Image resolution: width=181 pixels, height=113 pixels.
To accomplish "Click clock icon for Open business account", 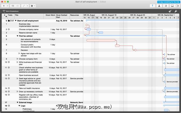I will point(9,75).
